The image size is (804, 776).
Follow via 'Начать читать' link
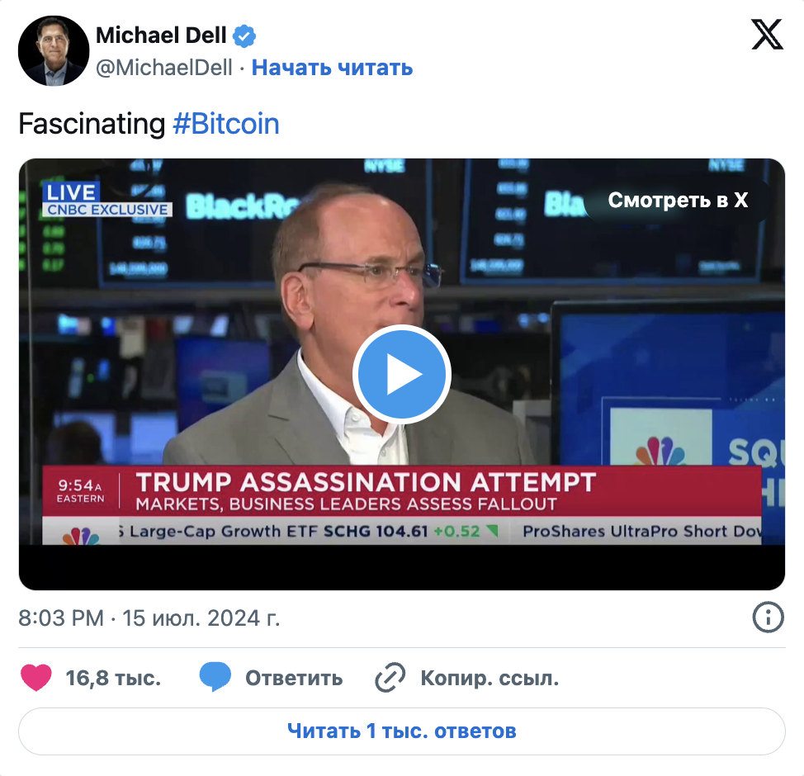(332, 68)
